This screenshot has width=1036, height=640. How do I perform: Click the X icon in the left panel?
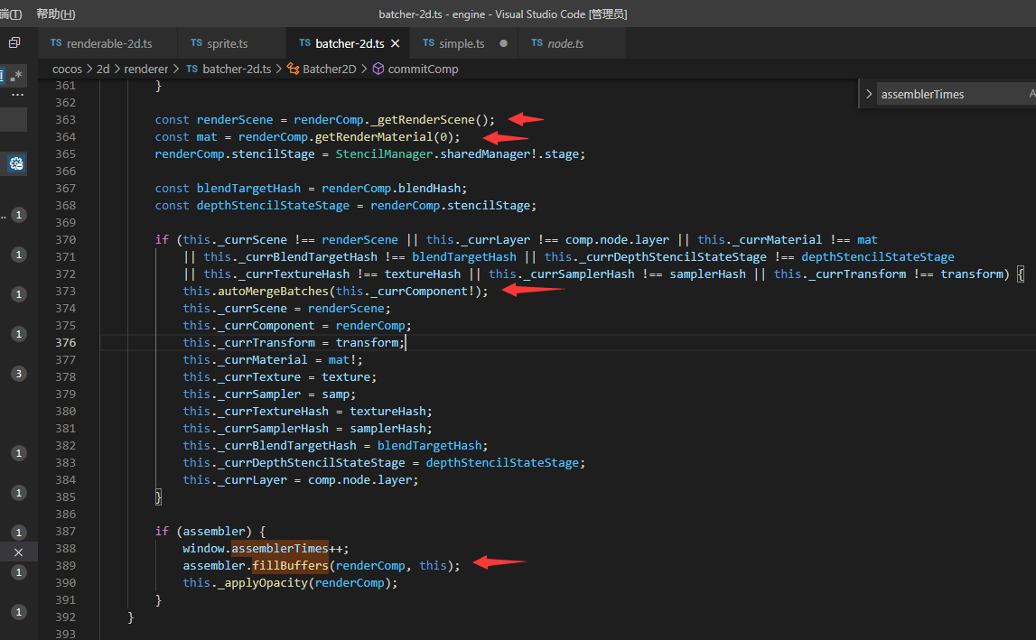(18, 552)
